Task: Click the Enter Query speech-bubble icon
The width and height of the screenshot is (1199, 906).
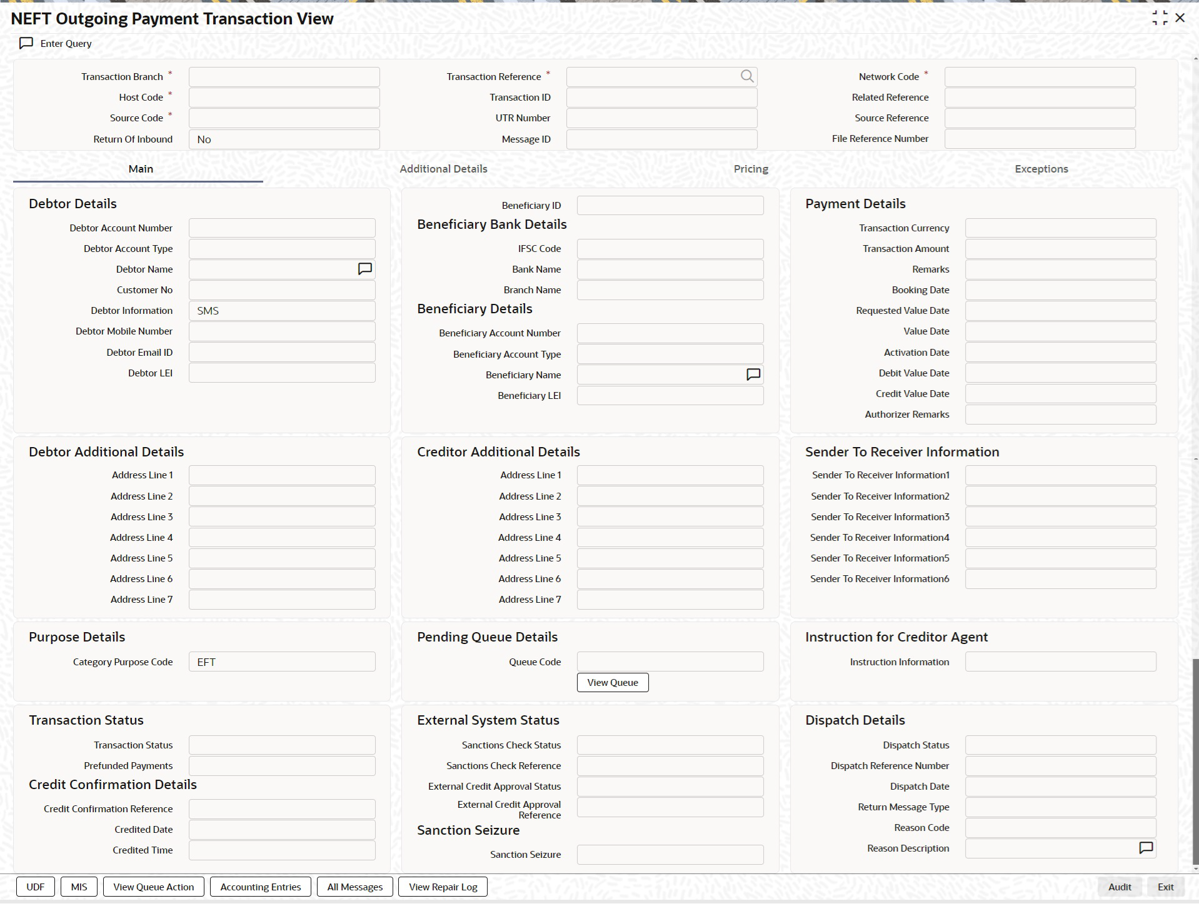Action: (26, 44)
